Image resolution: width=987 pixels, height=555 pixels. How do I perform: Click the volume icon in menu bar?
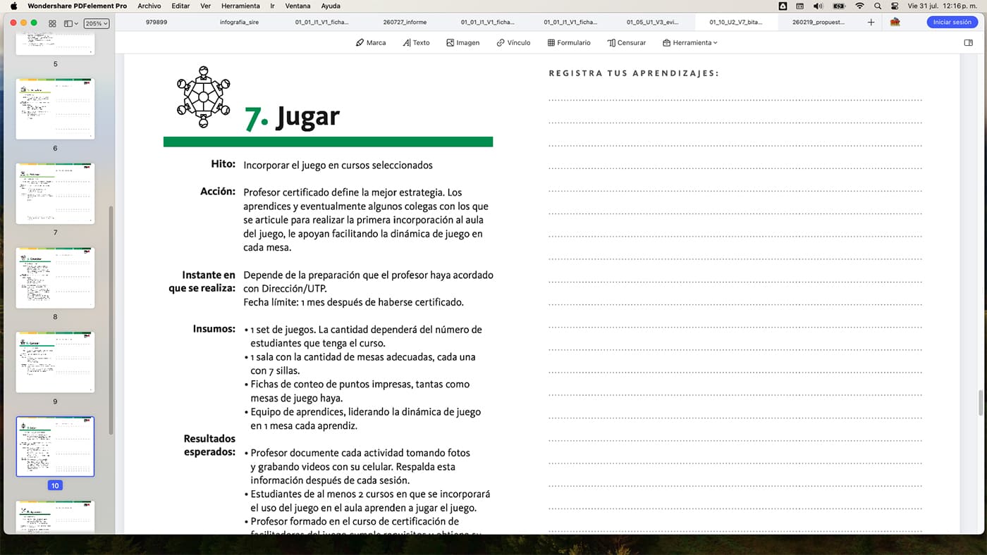[x=818, y=6]
